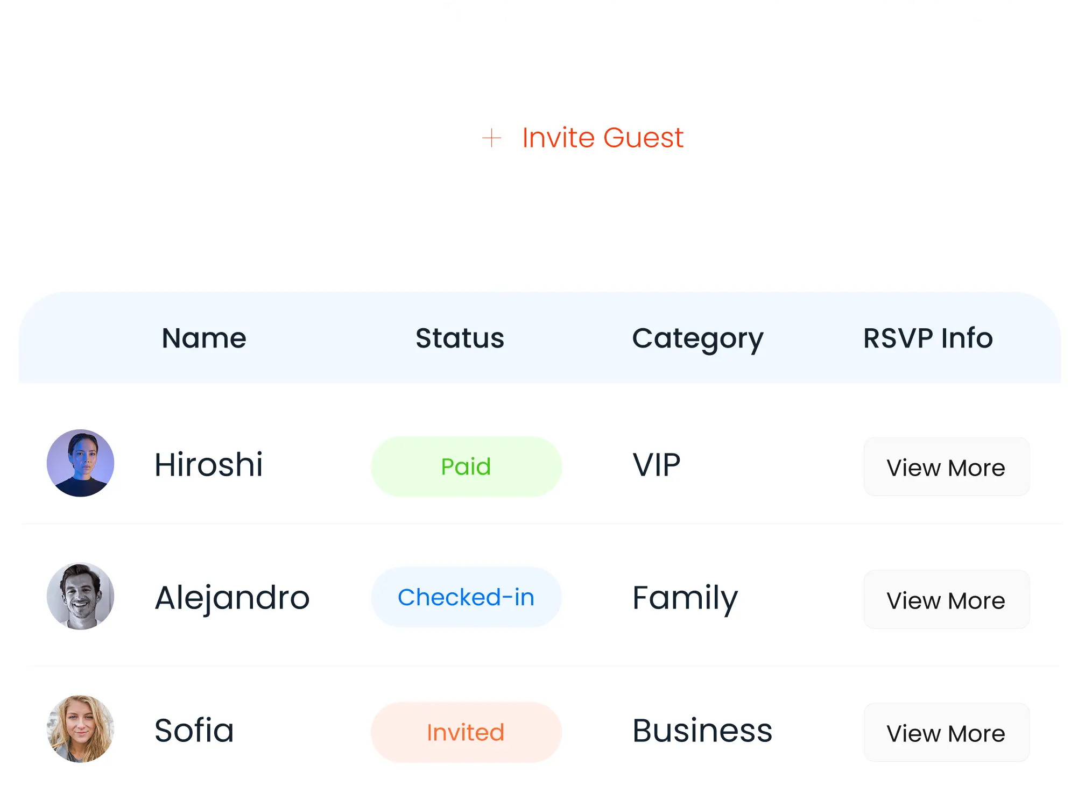The image size is (1085, 807).
Task: Open View More for Hiroshi
Action: (946, 467)
